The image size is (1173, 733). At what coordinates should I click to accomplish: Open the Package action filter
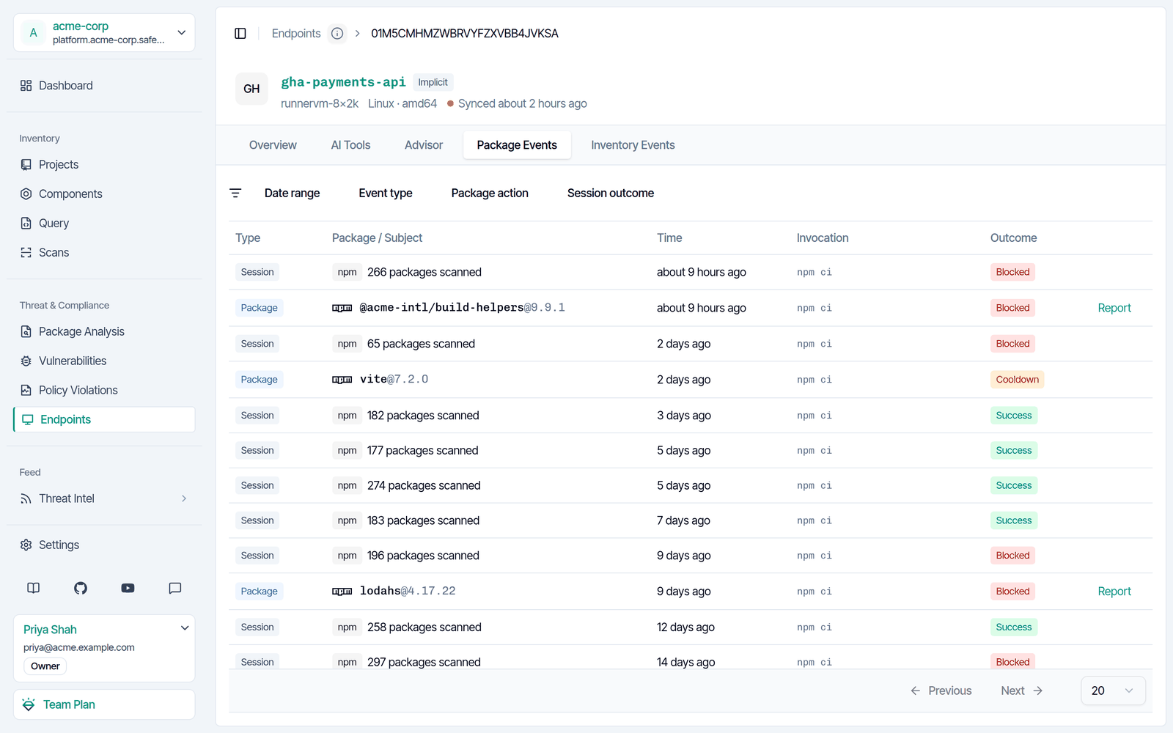pos(490,194)
